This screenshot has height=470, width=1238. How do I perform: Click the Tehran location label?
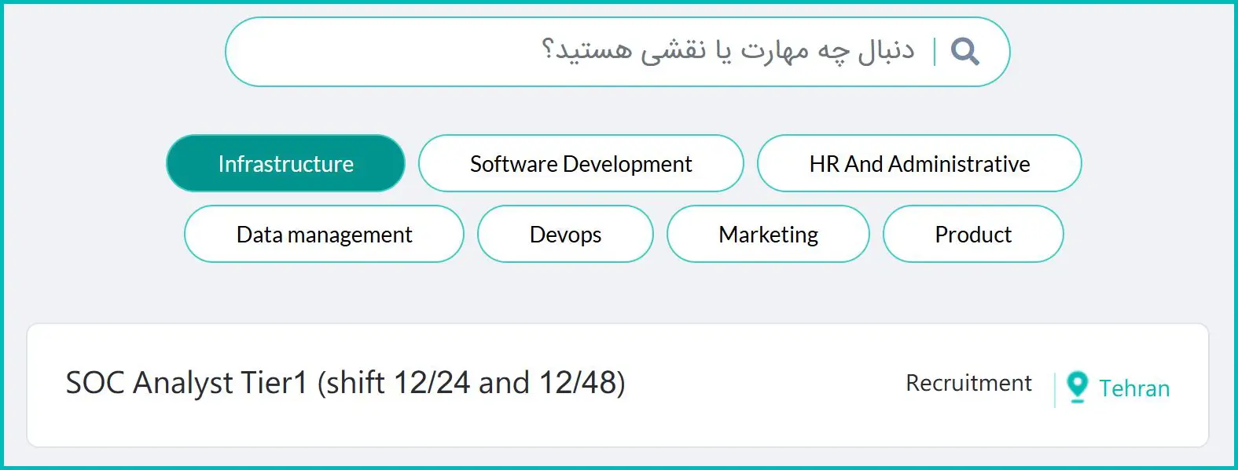1133,388
